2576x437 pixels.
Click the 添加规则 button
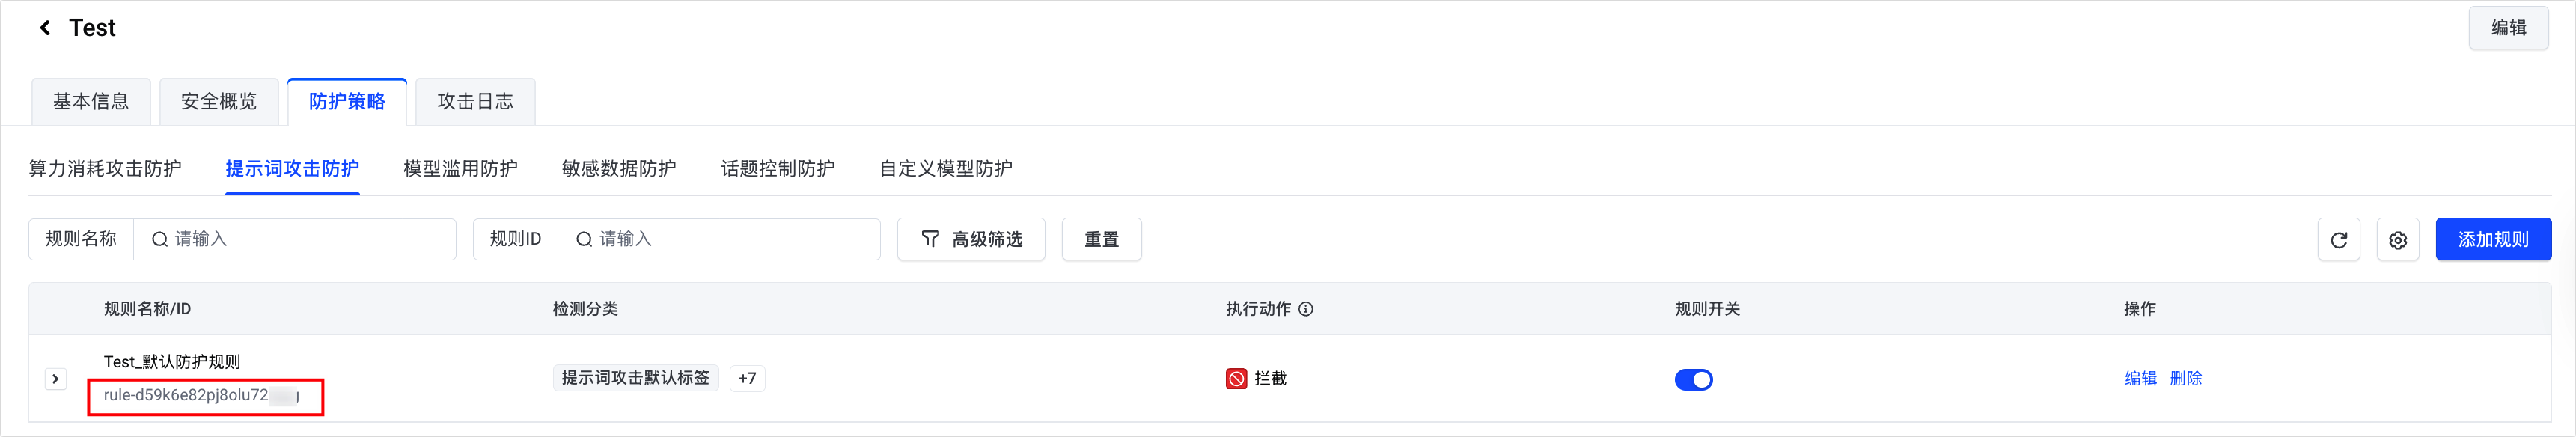[2492, 240]
